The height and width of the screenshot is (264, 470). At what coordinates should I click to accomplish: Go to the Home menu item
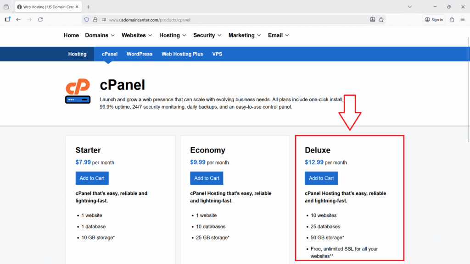point(71,35)
